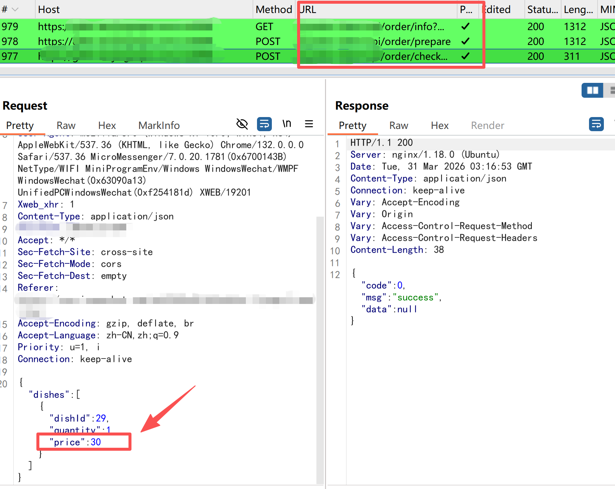Toggle word wrap icon in Response panel
Screen dimensions: 615x489
[596, 124]
